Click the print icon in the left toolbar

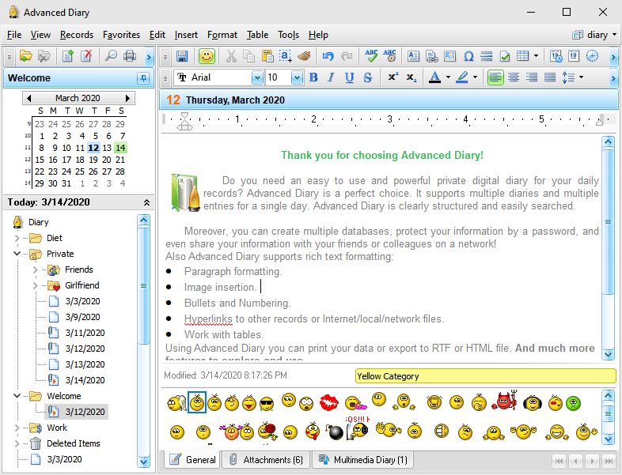pos(130,56)
